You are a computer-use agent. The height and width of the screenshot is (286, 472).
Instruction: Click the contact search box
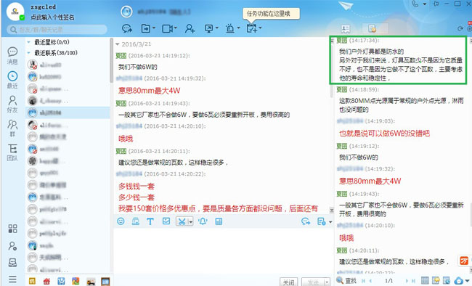pos(57,30)
